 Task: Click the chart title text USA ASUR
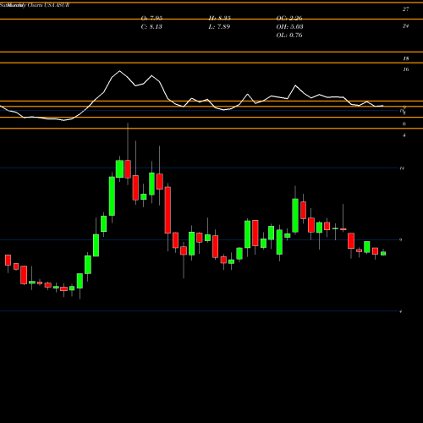coord(57,5)
